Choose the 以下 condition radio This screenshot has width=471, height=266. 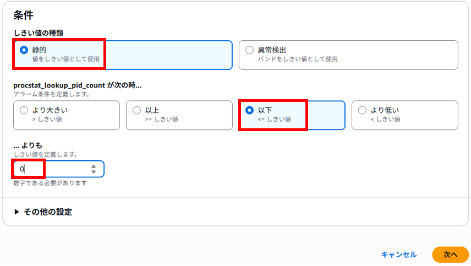click(x=249, y=110)
